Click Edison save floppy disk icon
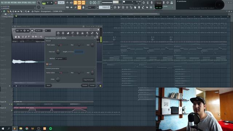The height and width of the screenshot is (131, 233). pyautogui.click(x=16, y=37)
